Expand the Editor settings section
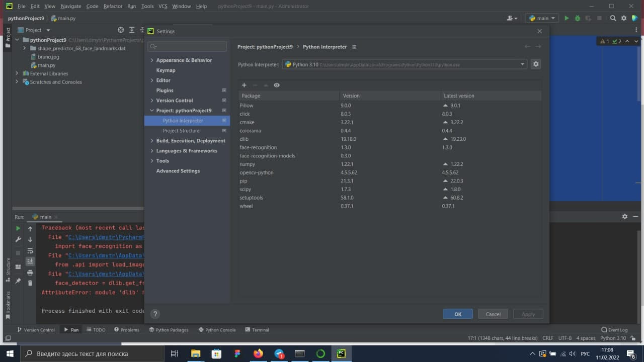Viewport: 644px width, 362px height. coord(152,80)
